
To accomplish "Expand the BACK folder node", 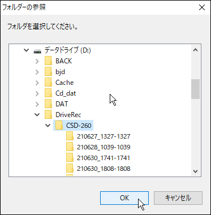I will point(37,61).
